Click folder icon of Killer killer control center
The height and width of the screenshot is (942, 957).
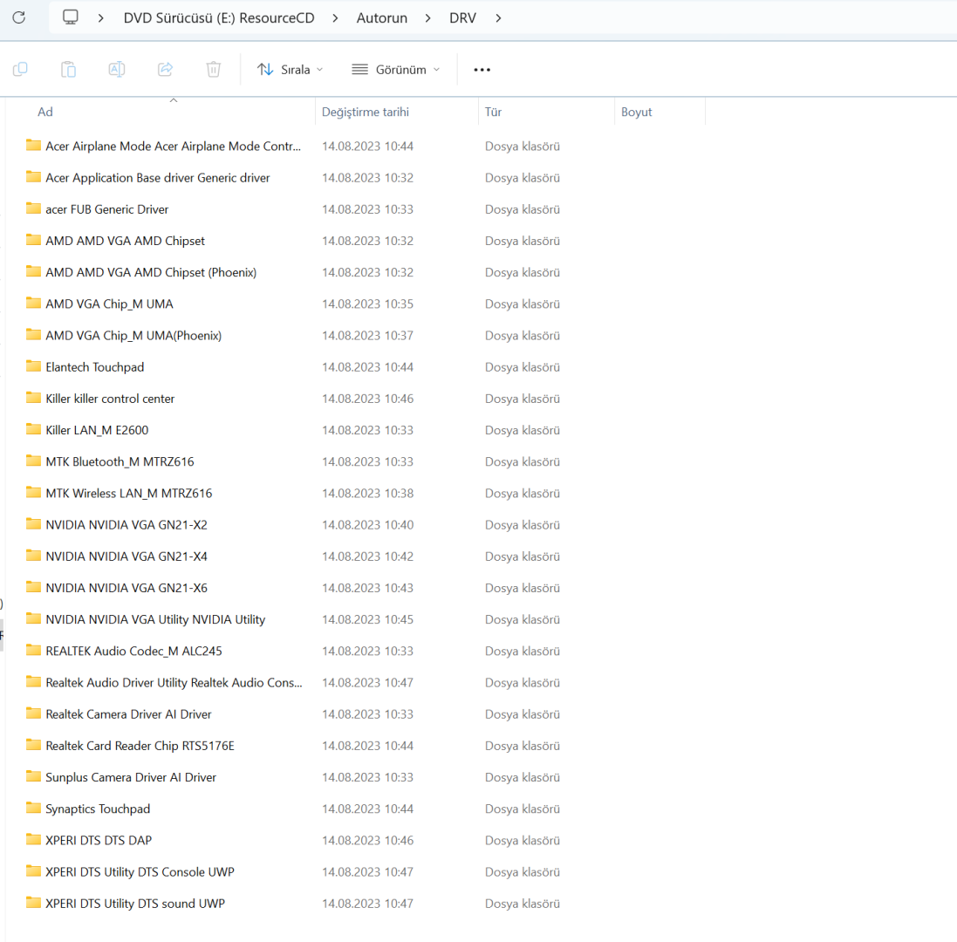[x=33, y=398]
